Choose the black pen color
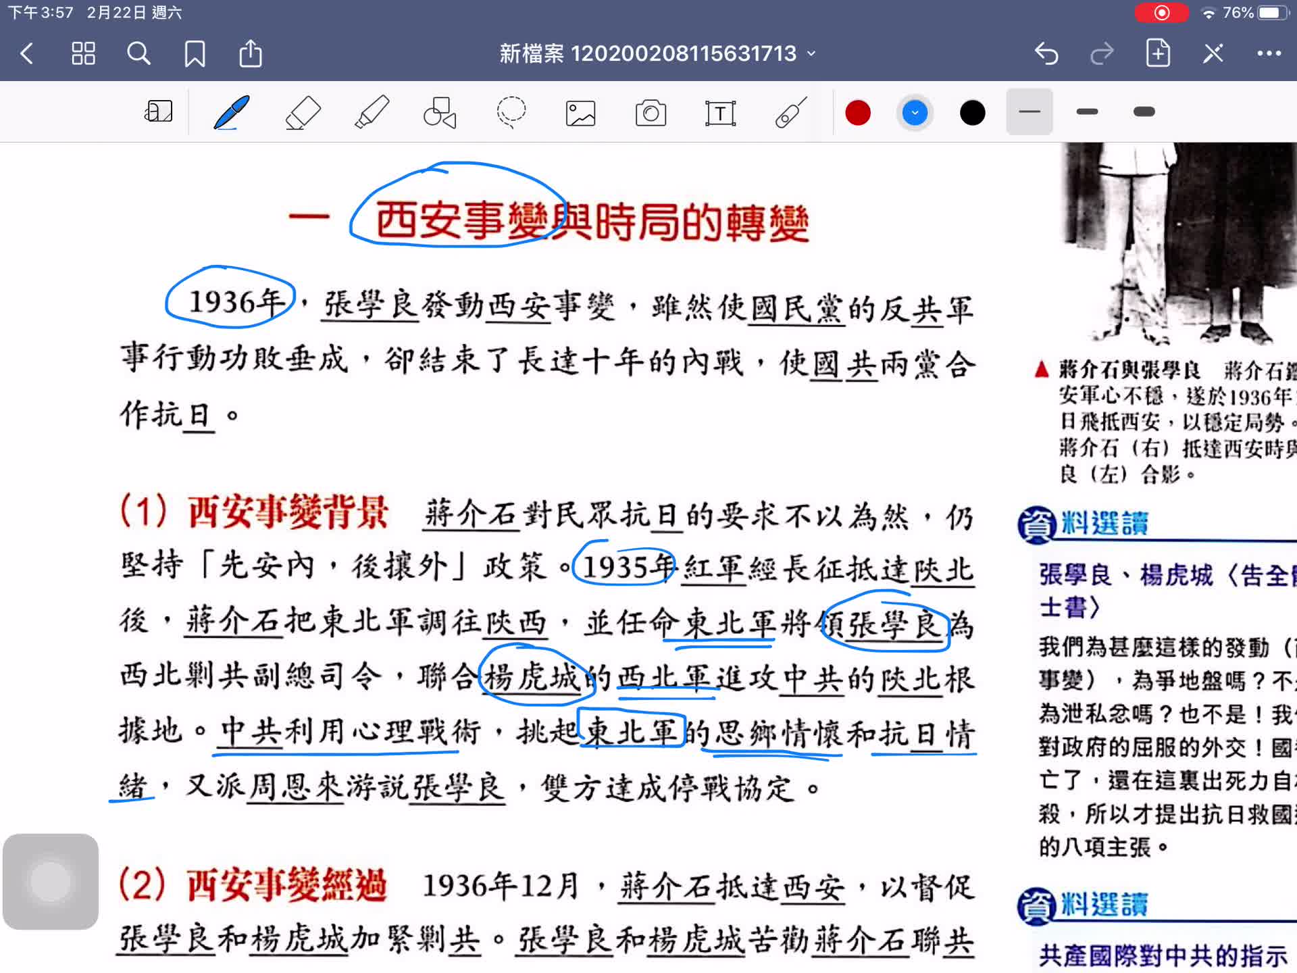This screenshot has height=973, width=1297. tap(972, 113)
